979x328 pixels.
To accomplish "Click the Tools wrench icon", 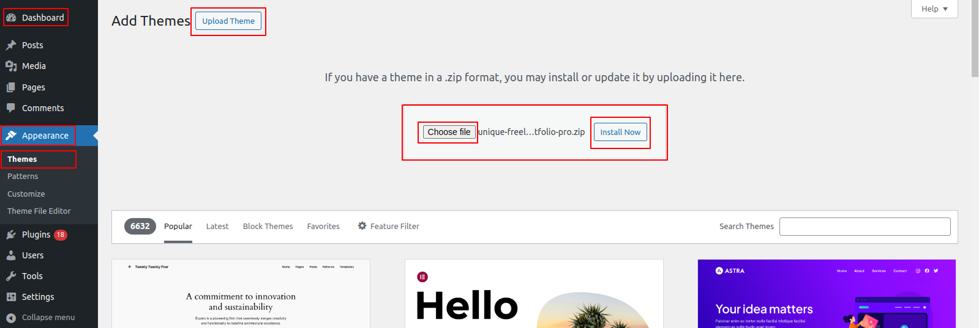I will point(11,276).
